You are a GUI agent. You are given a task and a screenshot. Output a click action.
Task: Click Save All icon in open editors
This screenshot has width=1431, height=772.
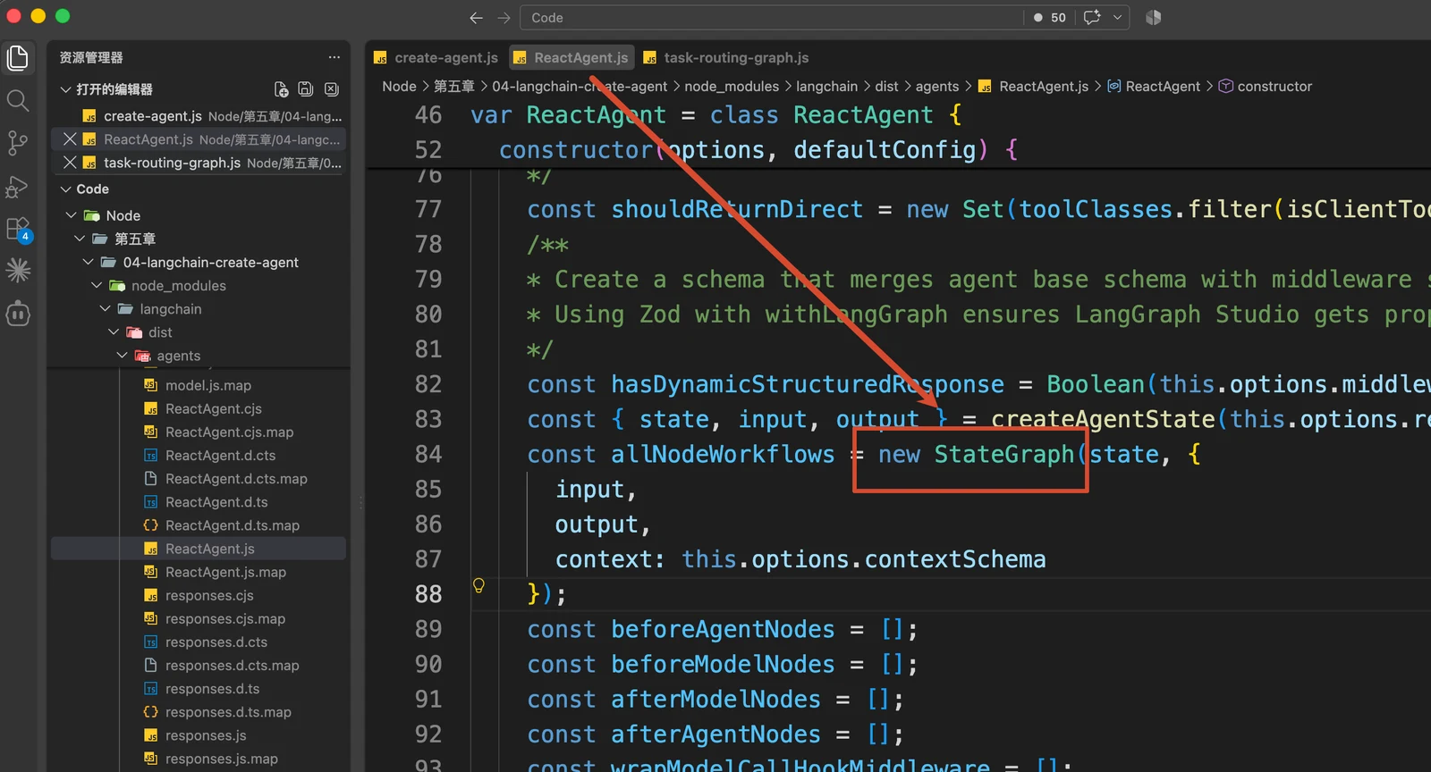point(306,89)
